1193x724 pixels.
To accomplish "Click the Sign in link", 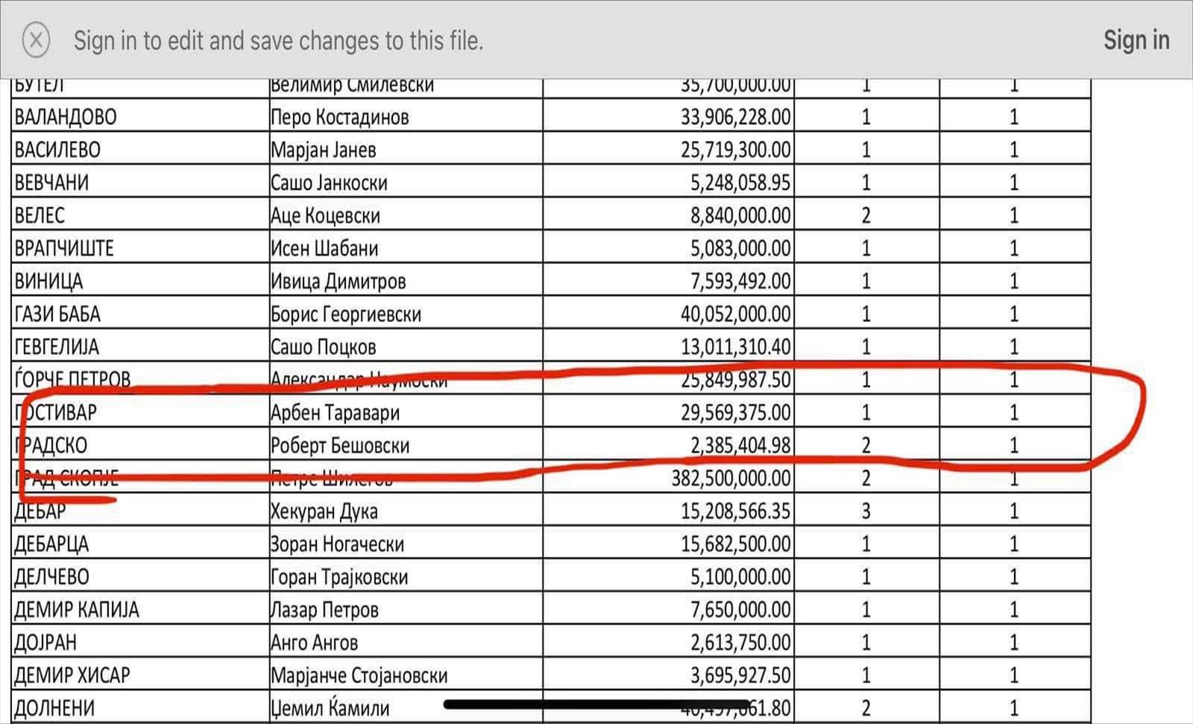I will [x=1136, y=40].
